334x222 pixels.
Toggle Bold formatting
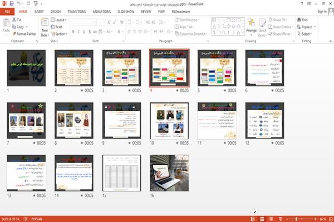click(x=73, y=32)
